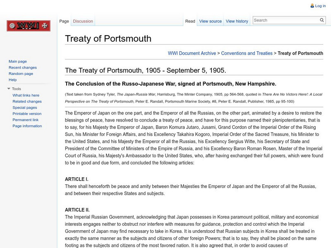Open the Recent changes page
Viewport: 331px width, 248px height.
(x=24, y=67)
